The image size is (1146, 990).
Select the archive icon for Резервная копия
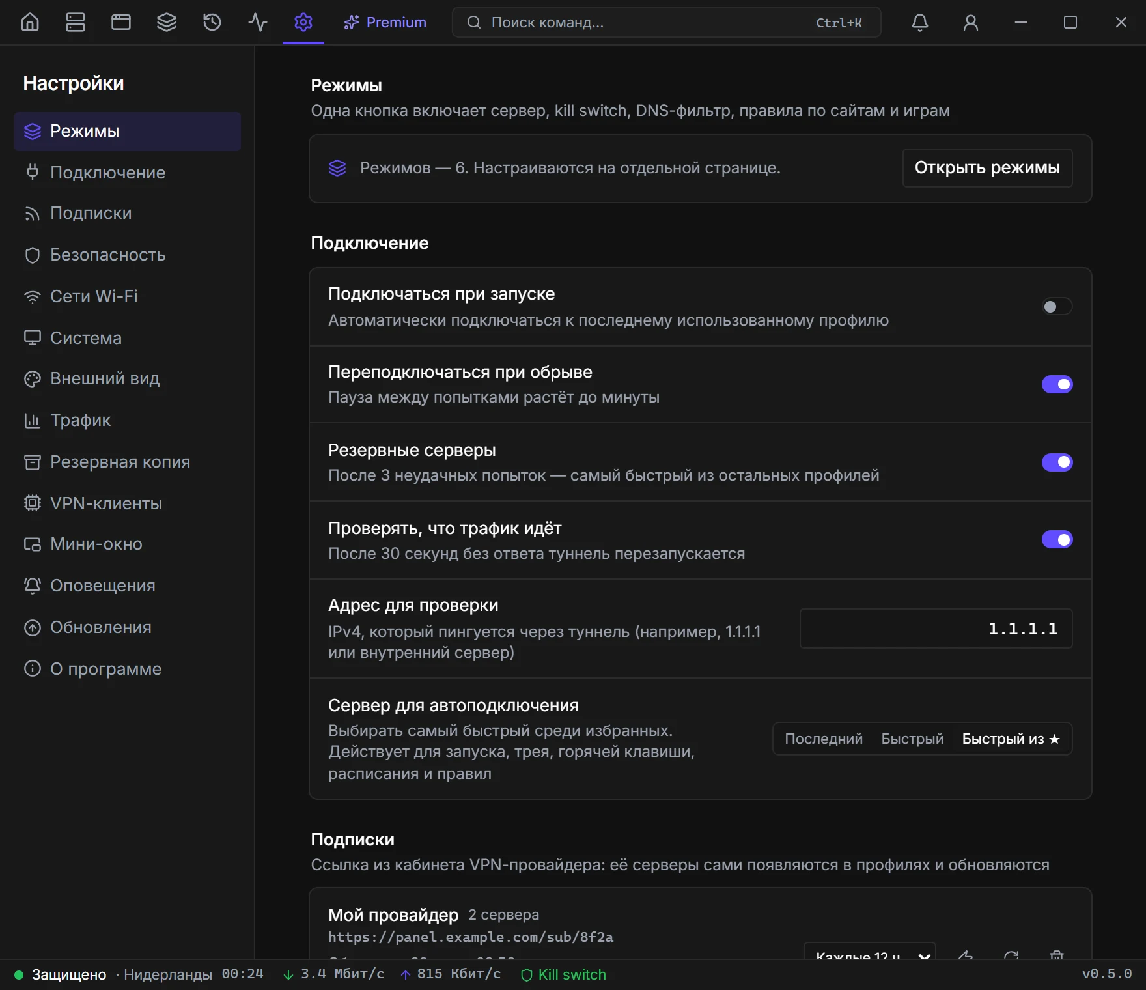pos(32,462)
